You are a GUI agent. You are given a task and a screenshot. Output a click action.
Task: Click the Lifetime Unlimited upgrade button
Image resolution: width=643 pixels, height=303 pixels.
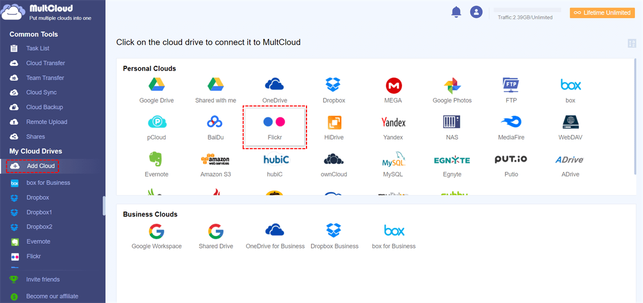point(602,12)
